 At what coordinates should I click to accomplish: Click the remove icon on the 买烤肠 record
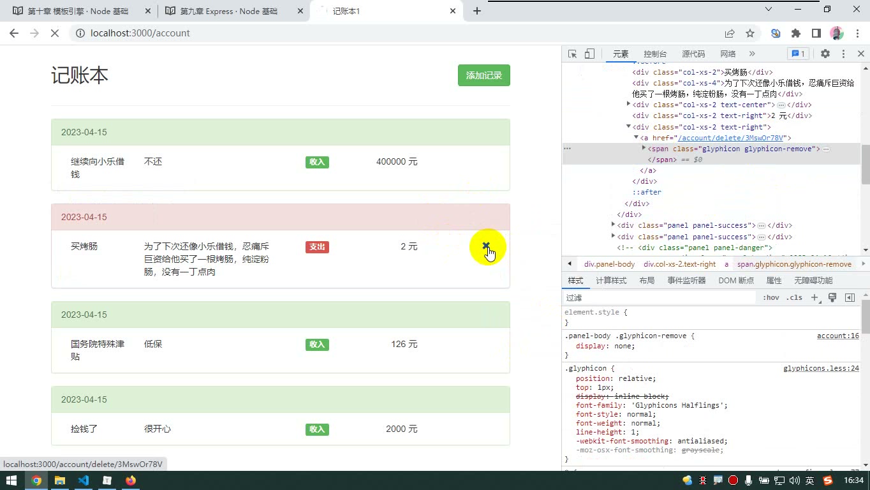[x=486, y=246]
